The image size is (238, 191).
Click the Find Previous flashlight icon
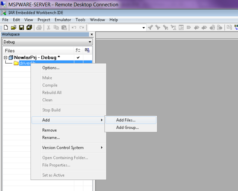click(x=151, y=27)
